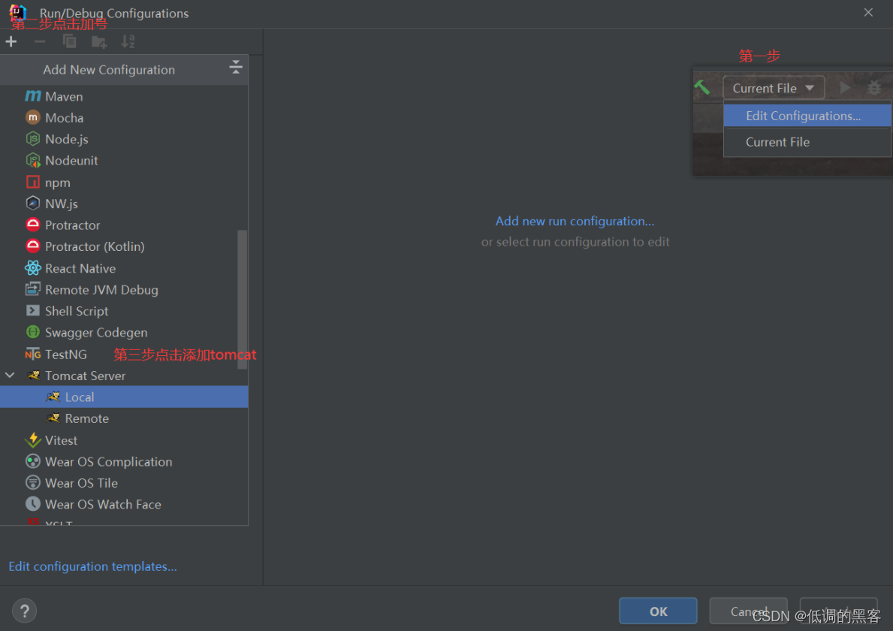
Task: Collapse the Add New Configuration popup
Action: pos(235,68)
